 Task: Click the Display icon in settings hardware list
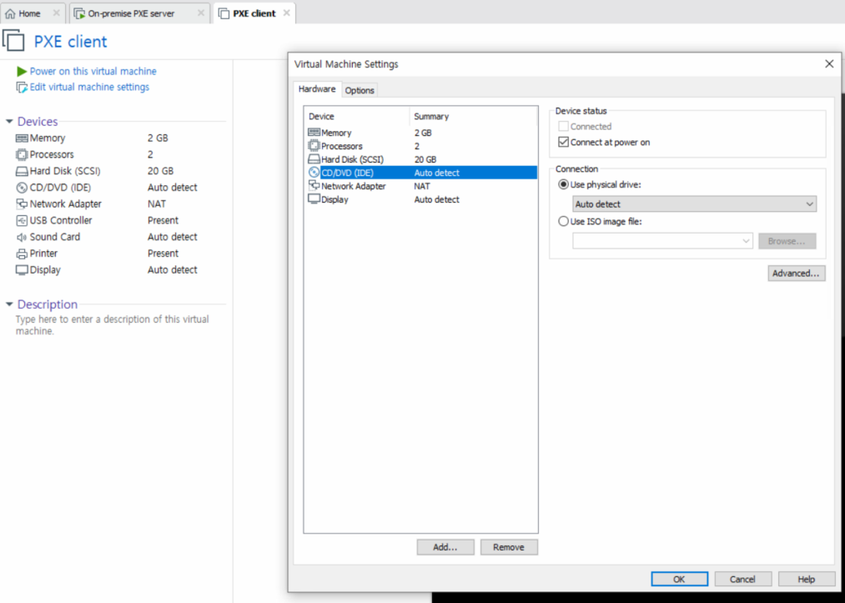click(314, 198)
